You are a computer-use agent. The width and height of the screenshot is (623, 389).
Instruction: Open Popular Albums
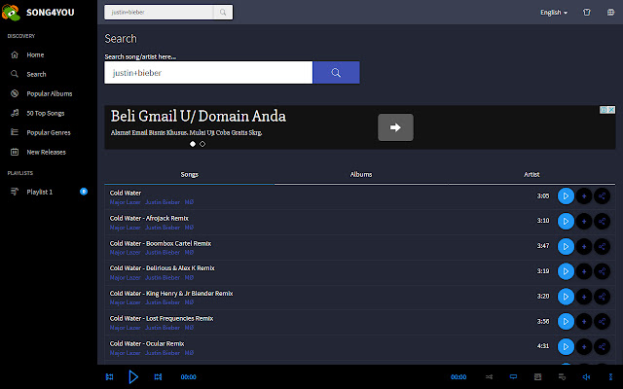pos(50,93)
